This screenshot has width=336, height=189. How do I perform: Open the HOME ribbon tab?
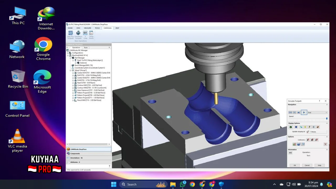click(x=70, y=28)
